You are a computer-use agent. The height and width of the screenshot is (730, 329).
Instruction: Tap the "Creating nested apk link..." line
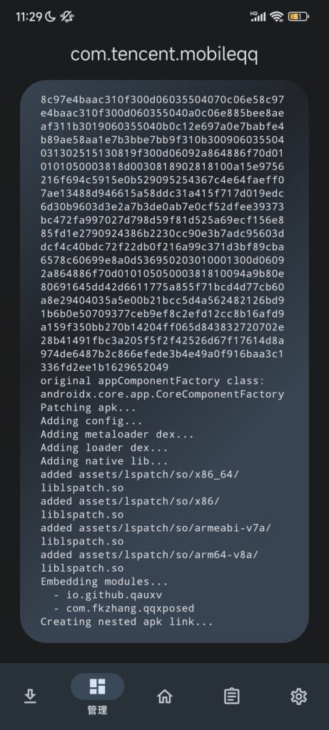(x=127, y=622)
